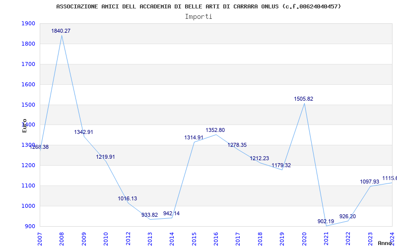Click the 1900 value on the Euro axis
This screenshot has width=397, height=248.
(28, 23)
